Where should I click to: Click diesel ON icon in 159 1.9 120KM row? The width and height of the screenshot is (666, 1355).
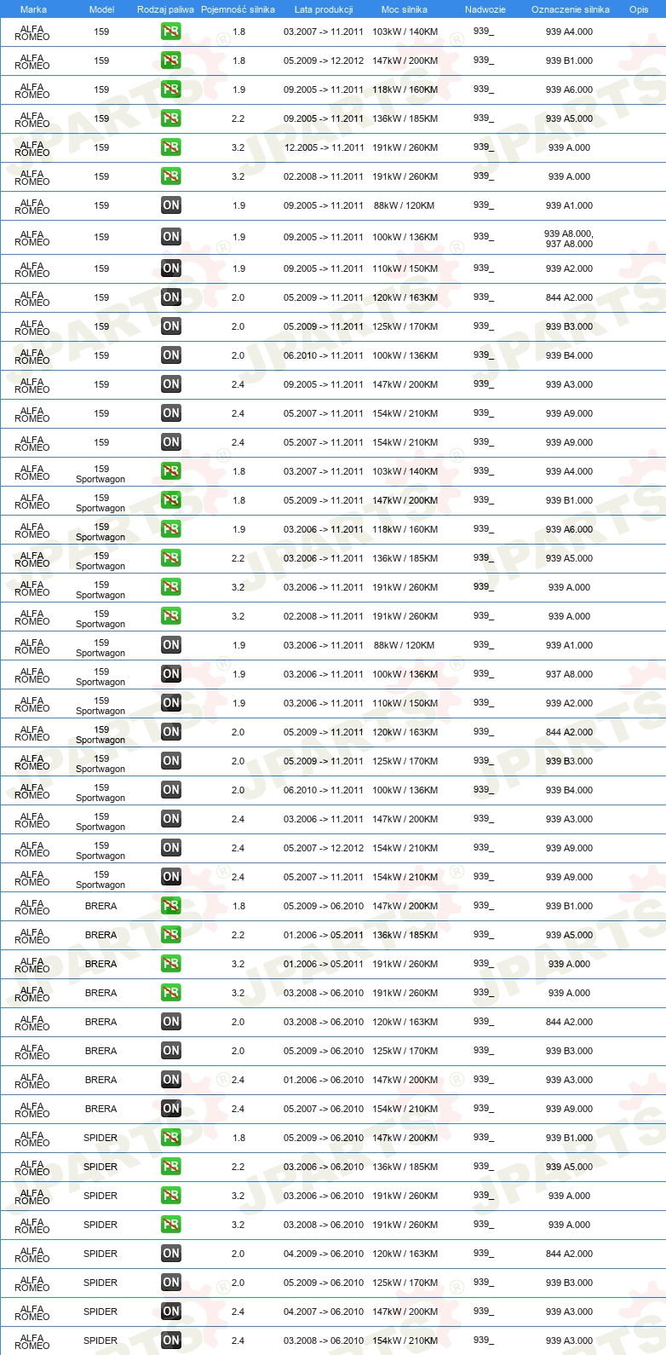tap(171, 205)
